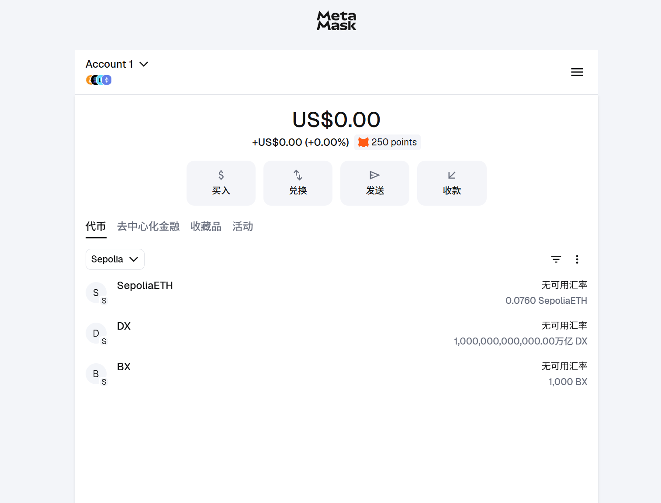The width and height of the screenshot is (661, 503).
Task: Select the 代币 tab
Action: point(96,226)
